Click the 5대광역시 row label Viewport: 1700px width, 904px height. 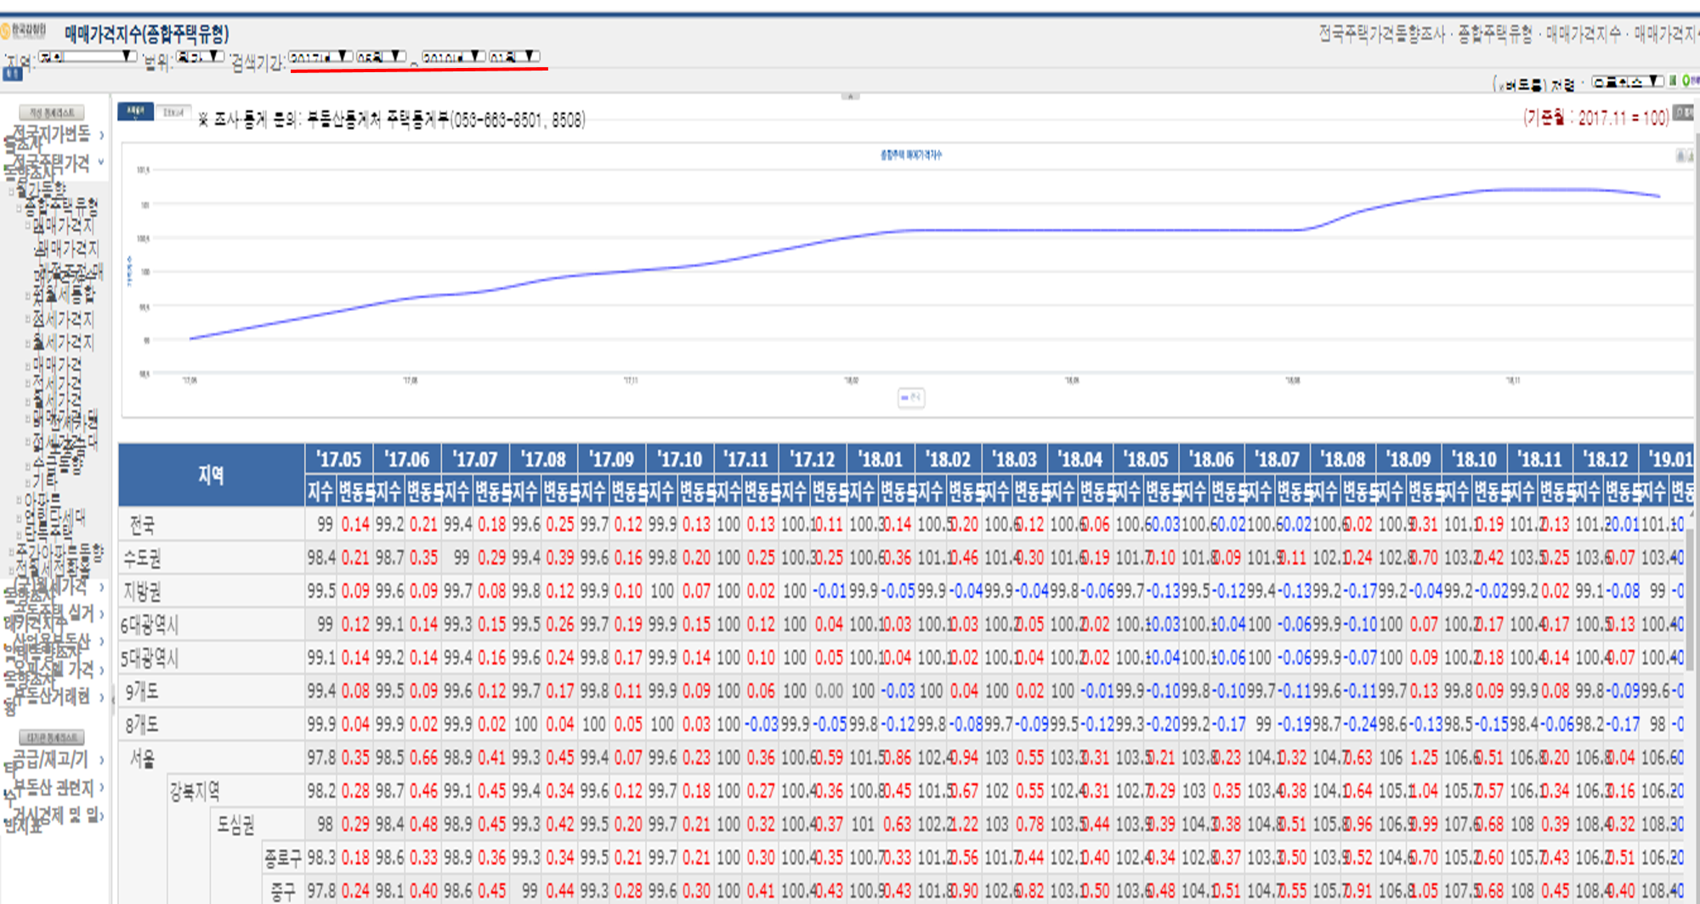click(150, 658)
